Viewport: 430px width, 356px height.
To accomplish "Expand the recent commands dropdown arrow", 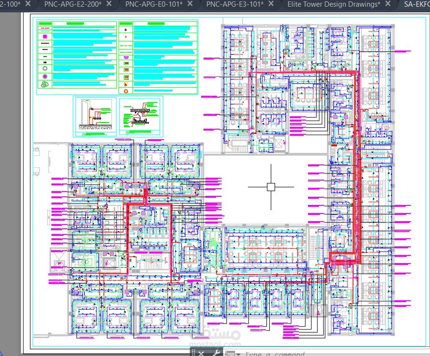I will 238,355.
